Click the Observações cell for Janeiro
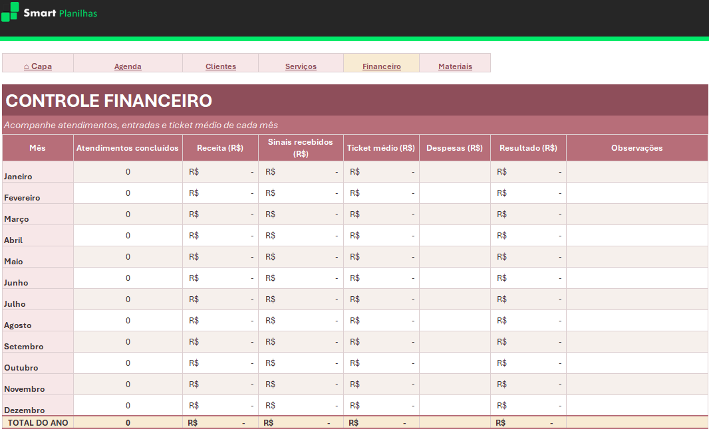Screen dimensions: 709x429 tap(637, 171)
